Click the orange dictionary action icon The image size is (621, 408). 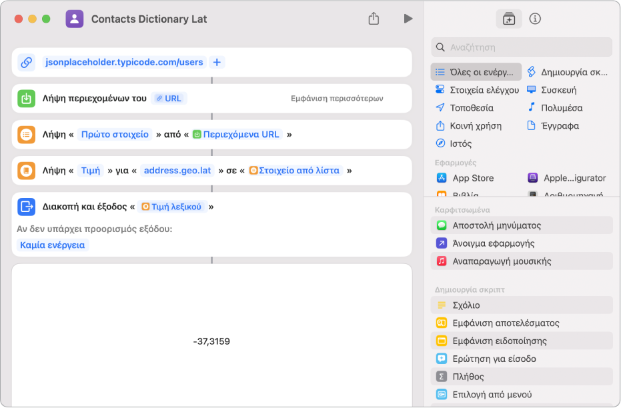click(x=27, y=171)
